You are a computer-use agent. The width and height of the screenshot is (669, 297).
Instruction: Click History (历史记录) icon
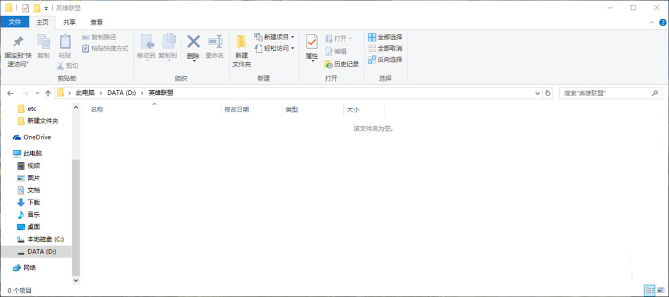[x=328, y=64]
